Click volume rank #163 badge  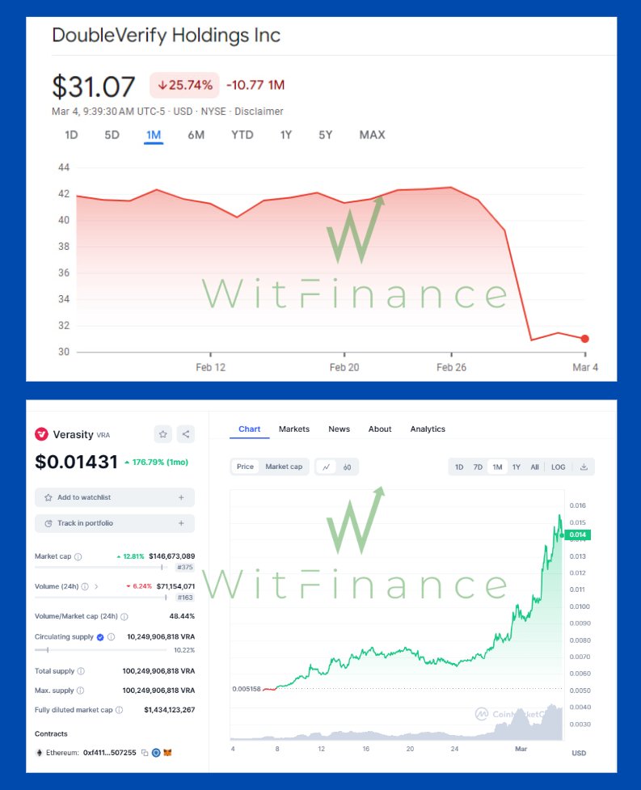(x=185, y=598)
